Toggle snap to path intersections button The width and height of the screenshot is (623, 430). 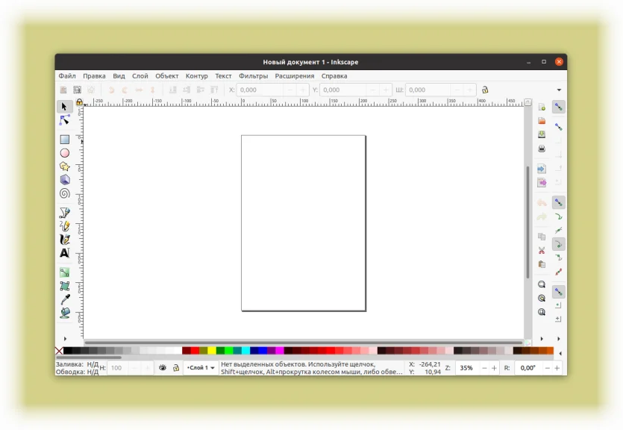pyautogui.click(x=559, y=230)
